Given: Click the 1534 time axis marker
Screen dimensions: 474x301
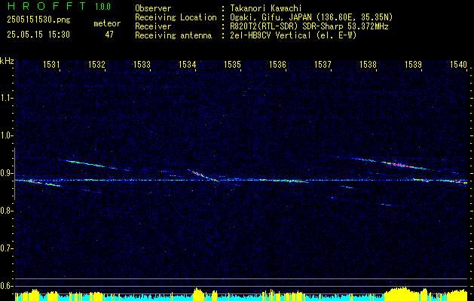Looking at the screenshot, I should coord(187,64).
